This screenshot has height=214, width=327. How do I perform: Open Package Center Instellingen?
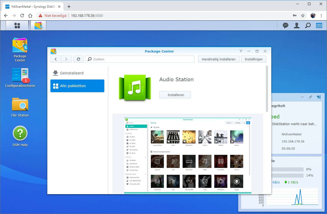point(253,59)
